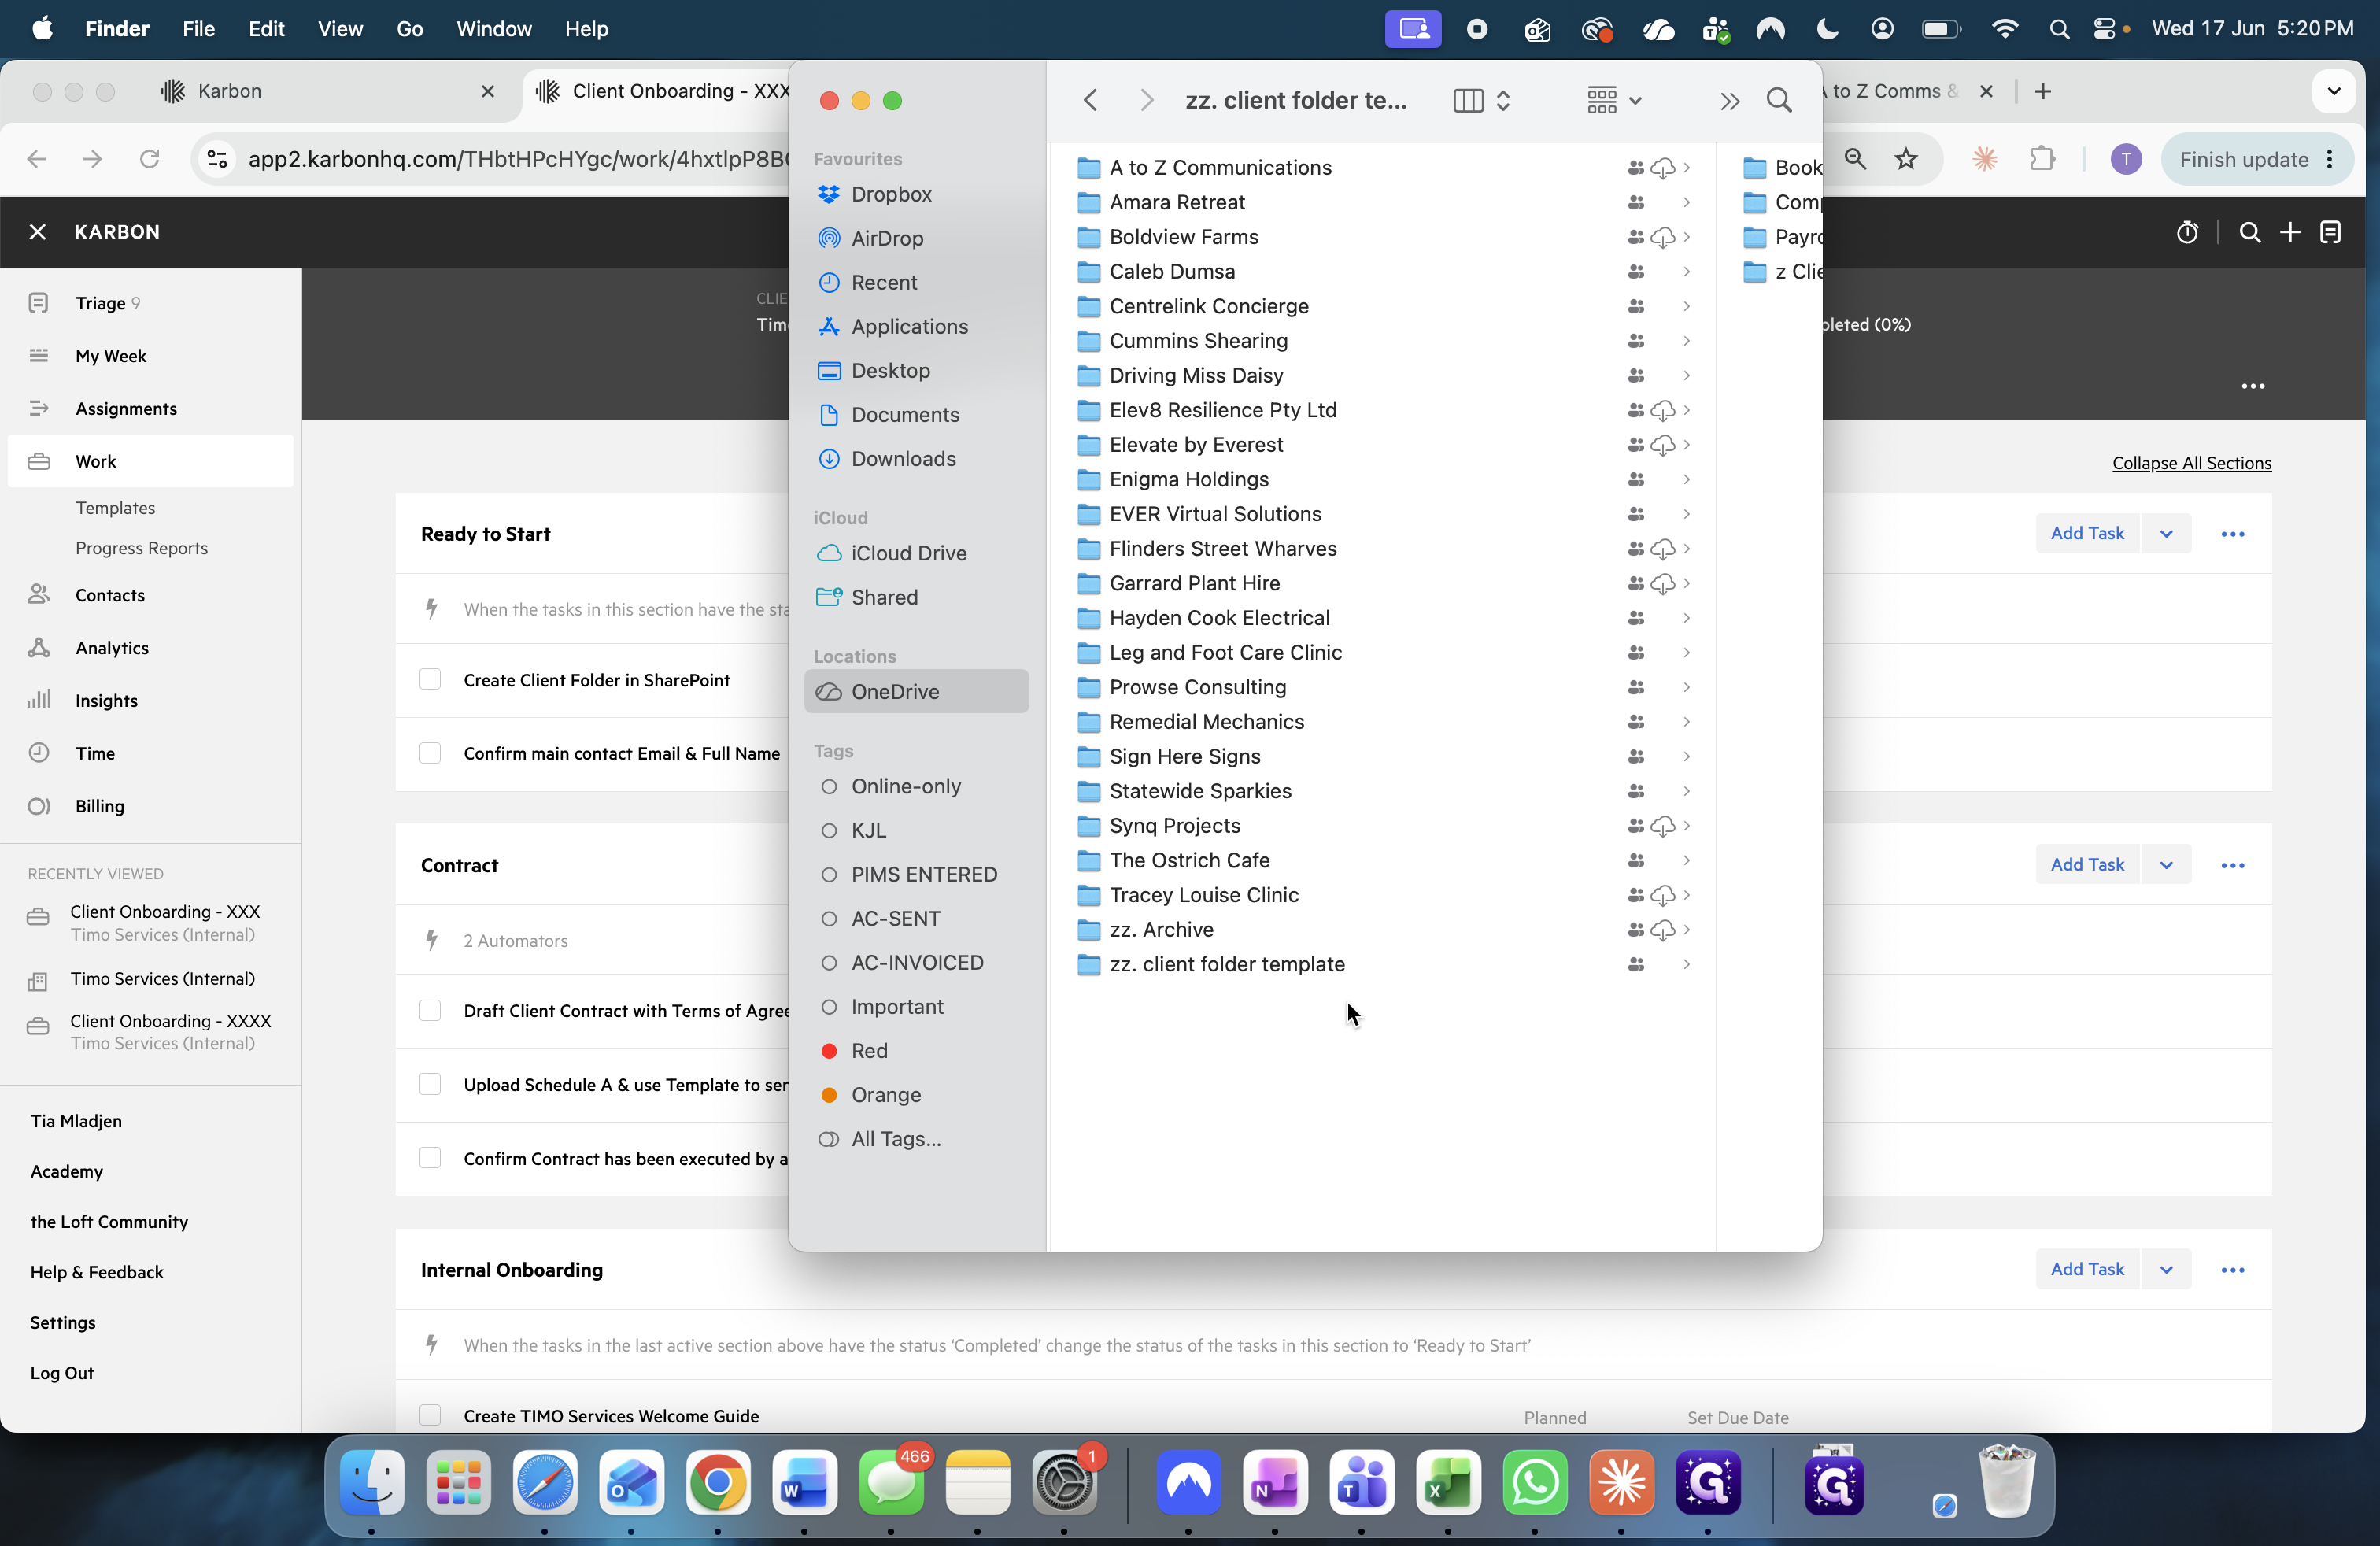Screen dimensions: 2380x1546
Task: Open Chrome tab search dropdown arrow
Action: pos(2334,91)
